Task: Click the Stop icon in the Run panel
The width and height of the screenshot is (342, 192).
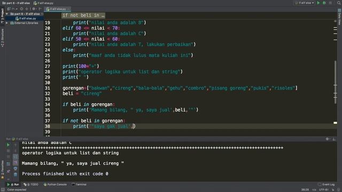Action: coord(8,150)
